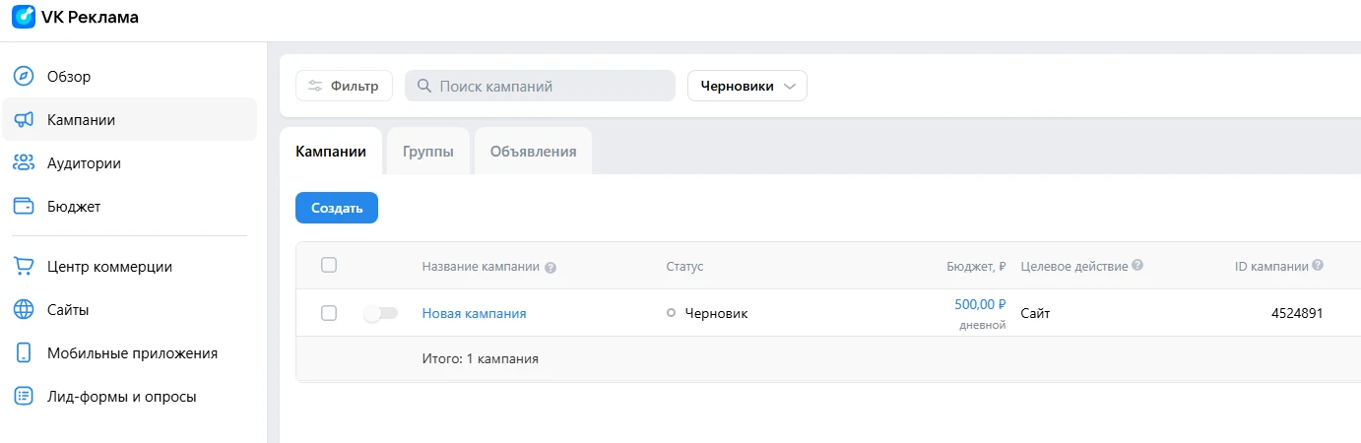Select the Новая кампания row checkbox

[329, 313]
